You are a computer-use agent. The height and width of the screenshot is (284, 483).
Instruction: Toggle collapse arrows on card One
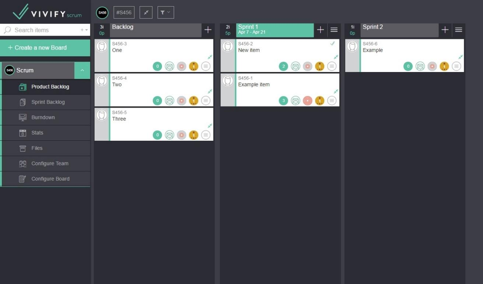tap(210, 57)
